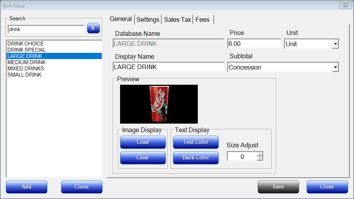Add a new item
Screen dimensions: 354x199
[x=27, y=187]
